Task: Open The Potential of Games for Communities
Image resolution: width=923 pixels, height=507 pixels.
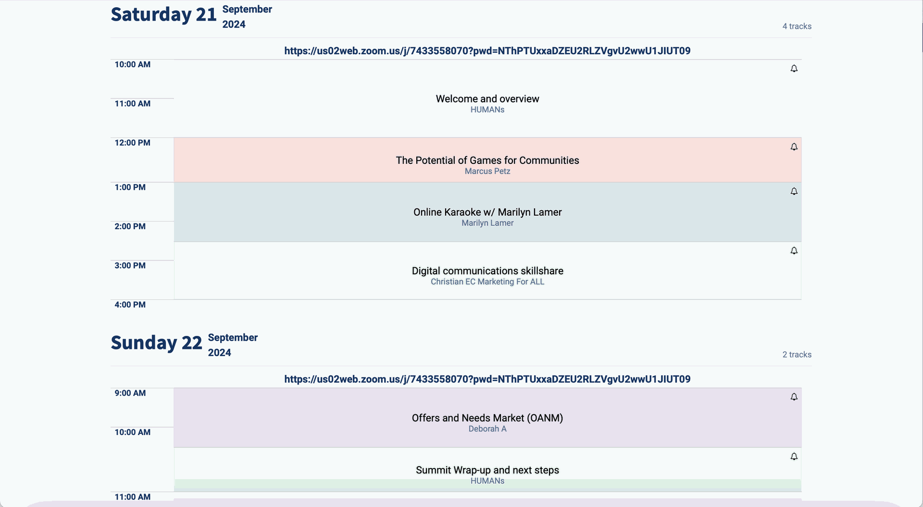Action: 487,161
